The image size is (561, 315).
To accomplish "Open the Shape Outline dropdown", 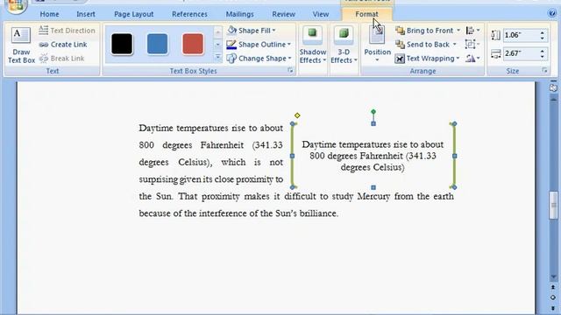I will pos(259,45).
